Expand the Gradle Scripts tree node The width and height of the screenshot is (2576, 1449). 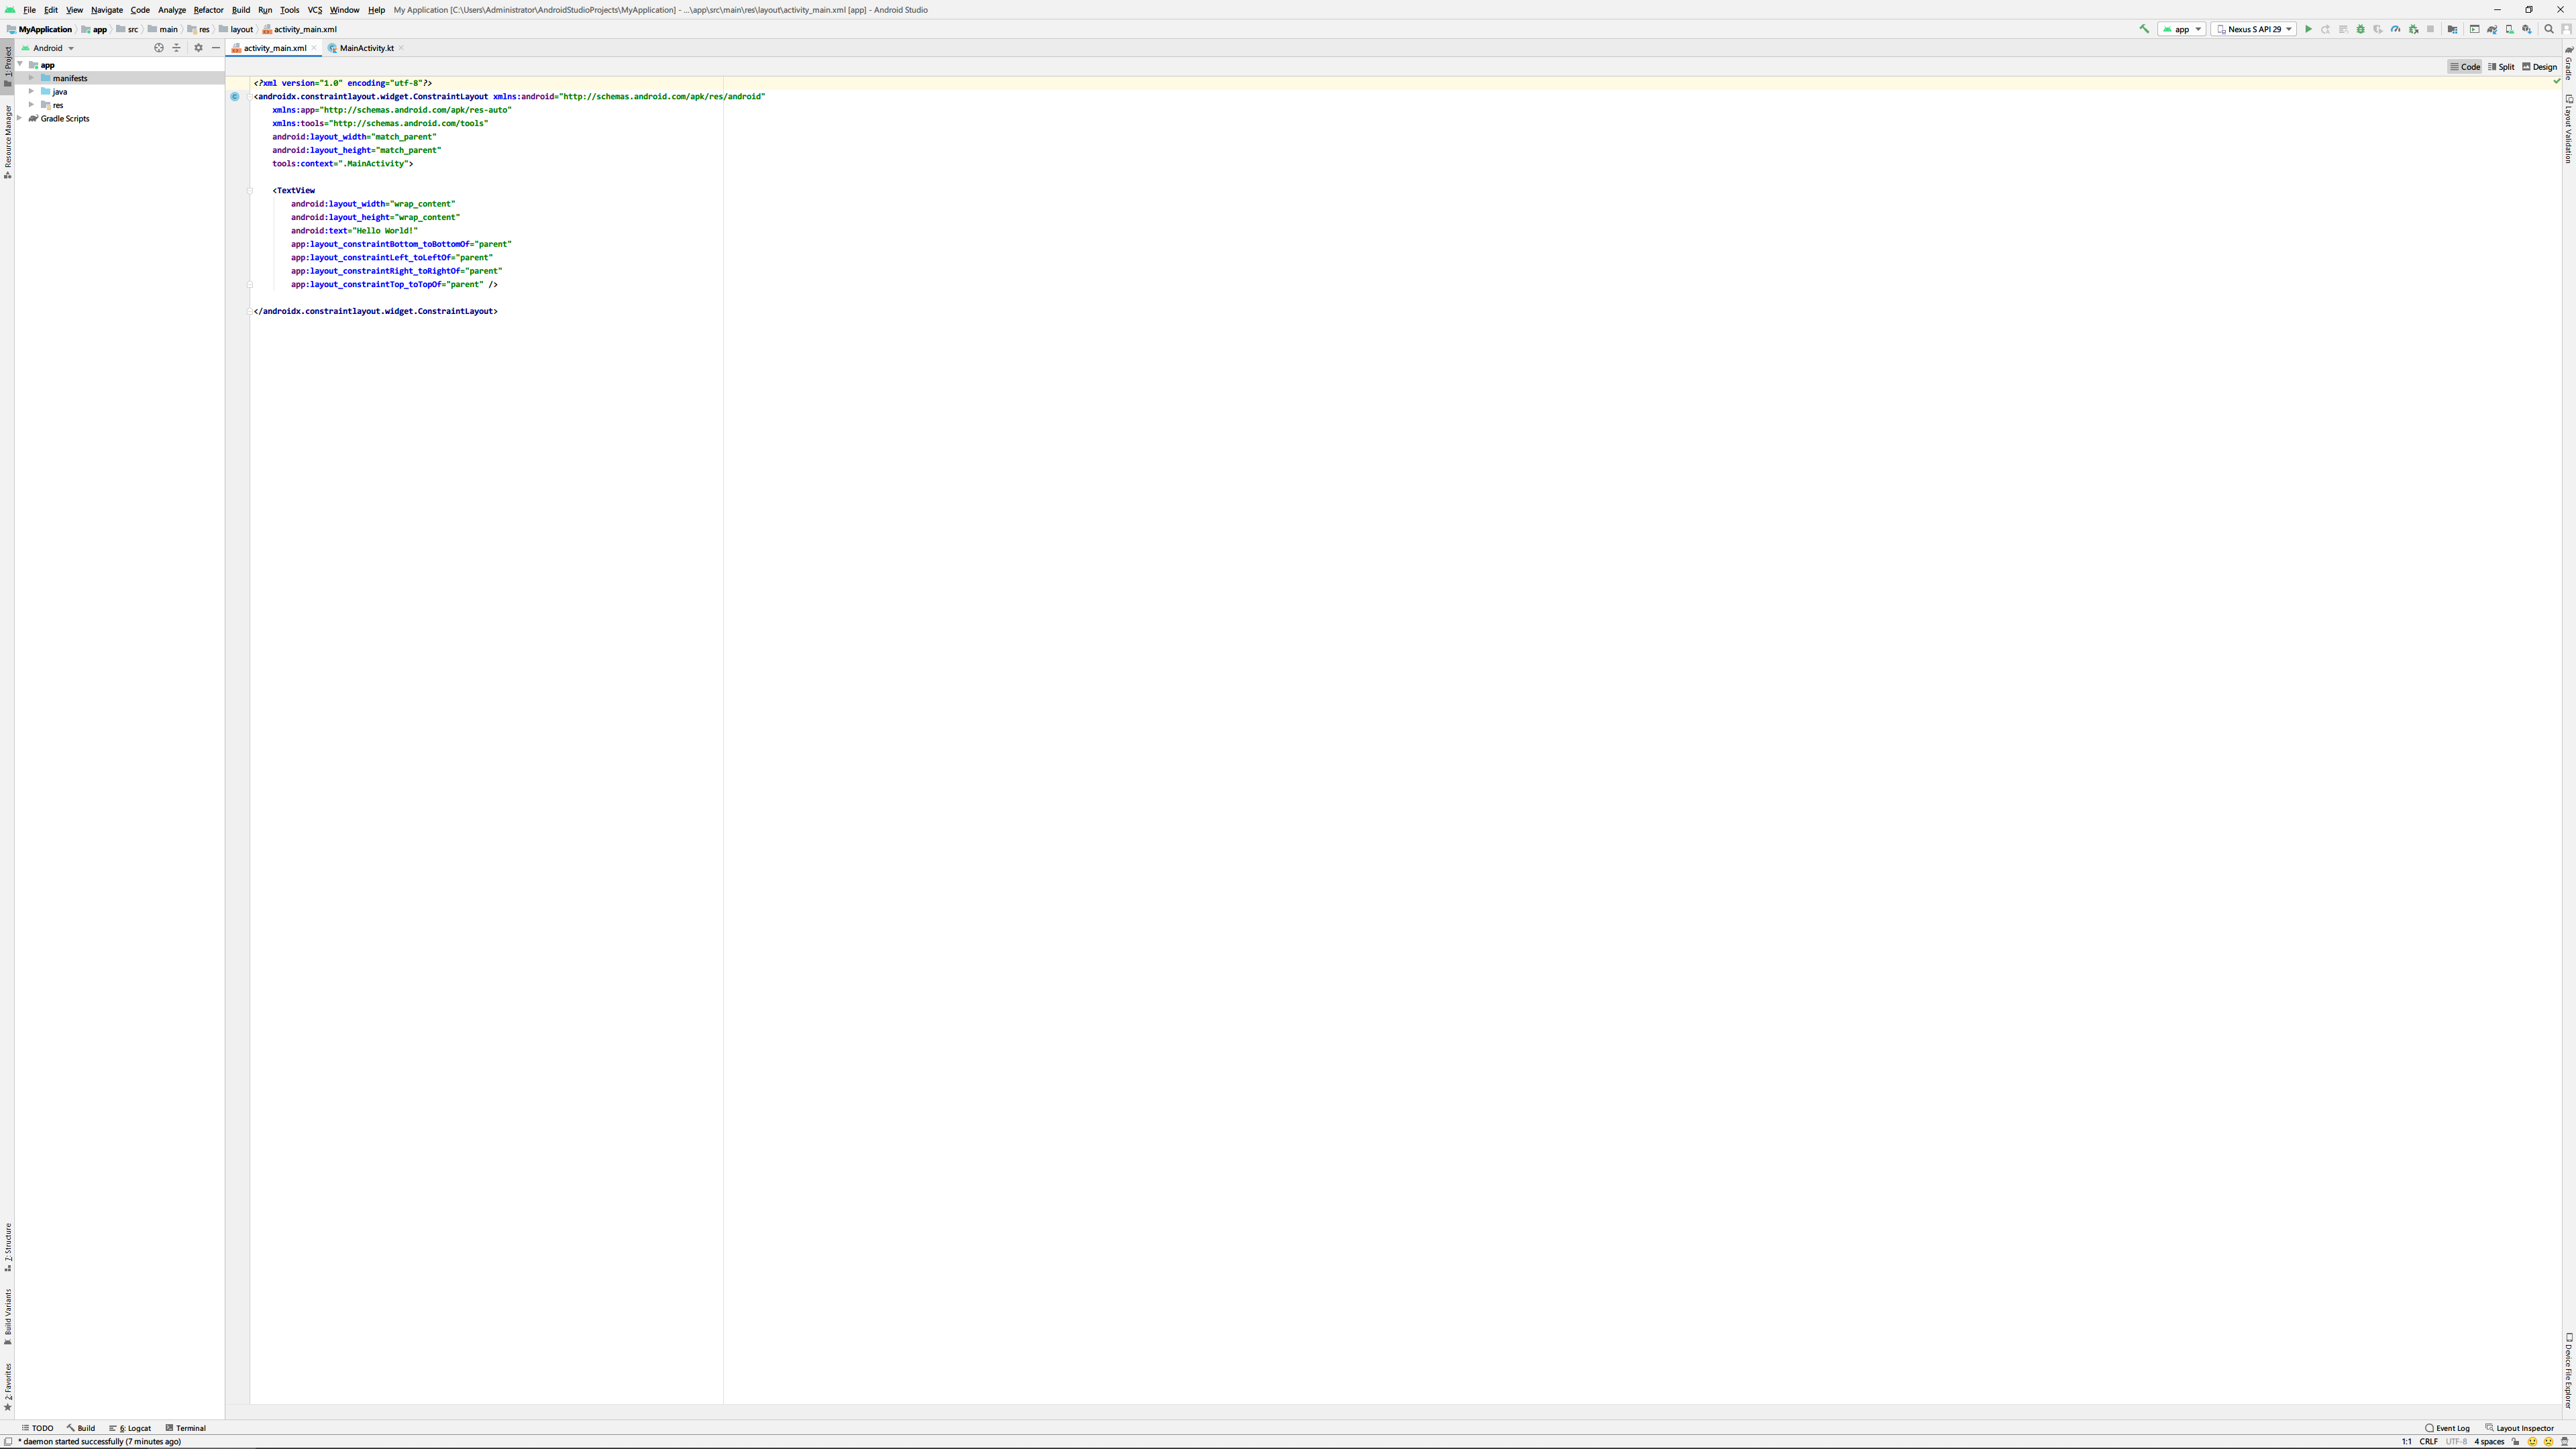click(x=20, y=118)
